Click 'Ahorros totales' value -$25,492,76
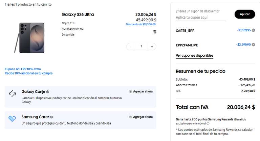The height and width of the screenshot is (141, 260). [x=247, y=85]
